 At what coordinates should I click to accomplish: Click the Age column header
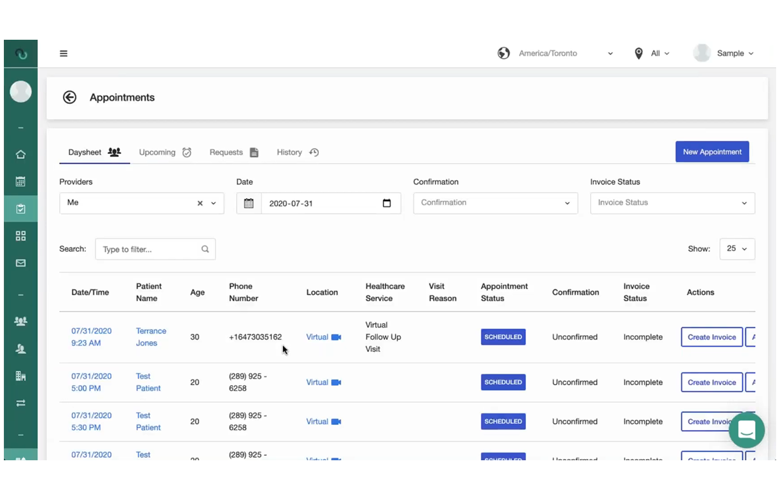pos(198,292)
